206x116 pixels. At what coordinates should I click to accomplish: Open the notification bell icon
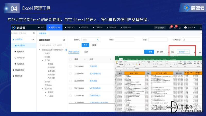point(175,28)
